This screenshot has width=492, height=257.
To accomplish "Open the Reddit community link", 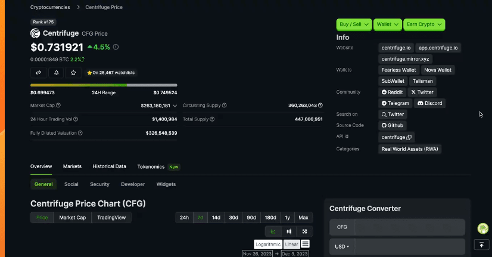I will pos(392,92).
